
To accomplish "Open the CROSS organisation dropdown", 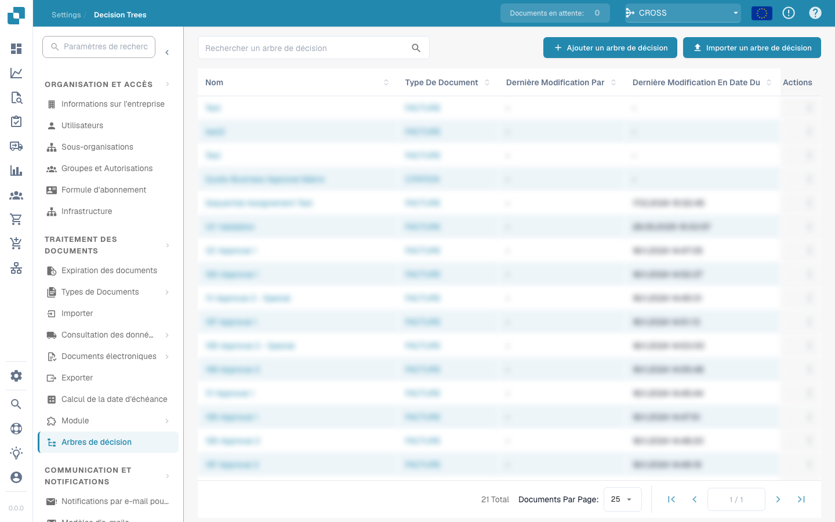I will pos(683,13).
